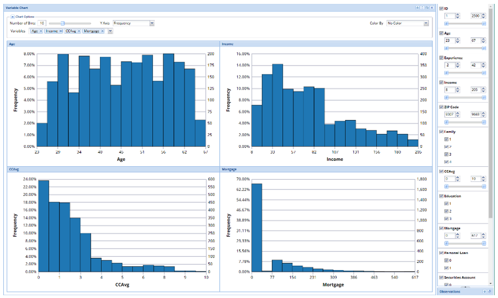Expand the Observations panel chevron icon
This screenshot has height=298, width=498.
484,291
